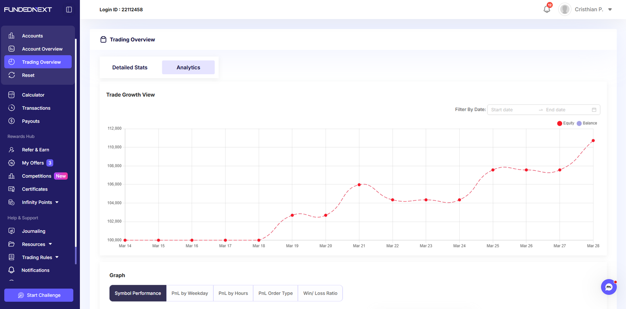Click the Payouts dollar icon
Screen dimensions: 626x309
click(11, 121)
